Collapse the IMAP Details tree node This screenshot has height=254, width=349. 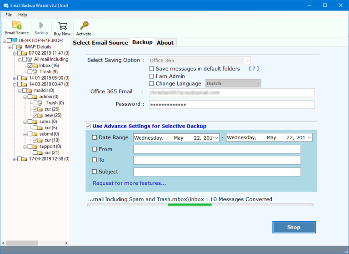click(x=10, y=47)
